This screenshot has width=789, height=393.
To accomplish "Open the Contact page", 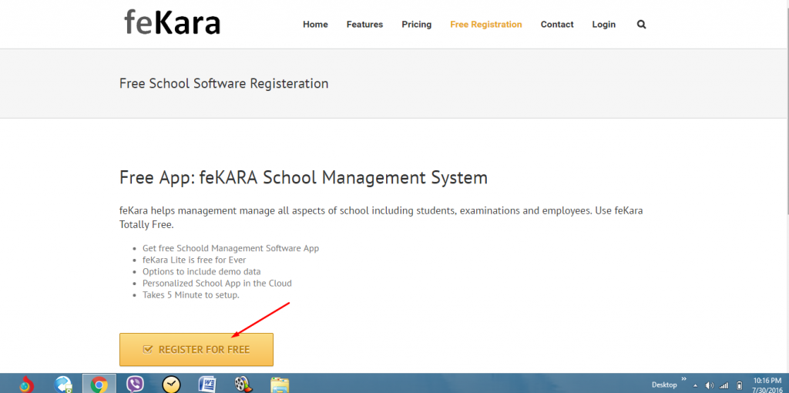I will click(x=557, y=24).
